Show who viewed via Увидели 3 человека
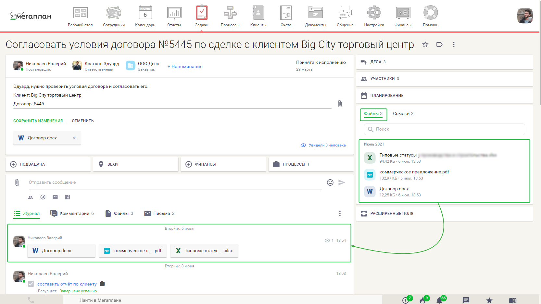The height and width of the screenshot is (304, 541). 323,145
